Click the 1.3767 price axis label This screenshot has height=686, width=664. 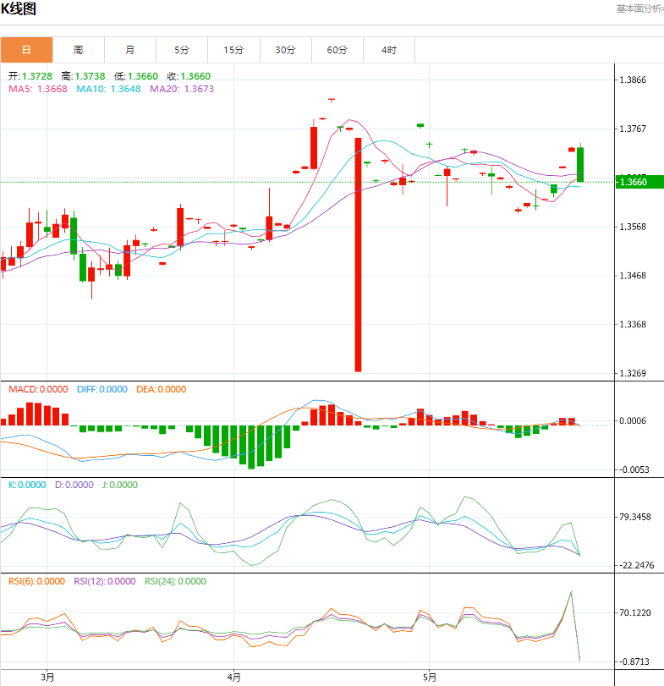pyautogui.click(x=633, y=129)
